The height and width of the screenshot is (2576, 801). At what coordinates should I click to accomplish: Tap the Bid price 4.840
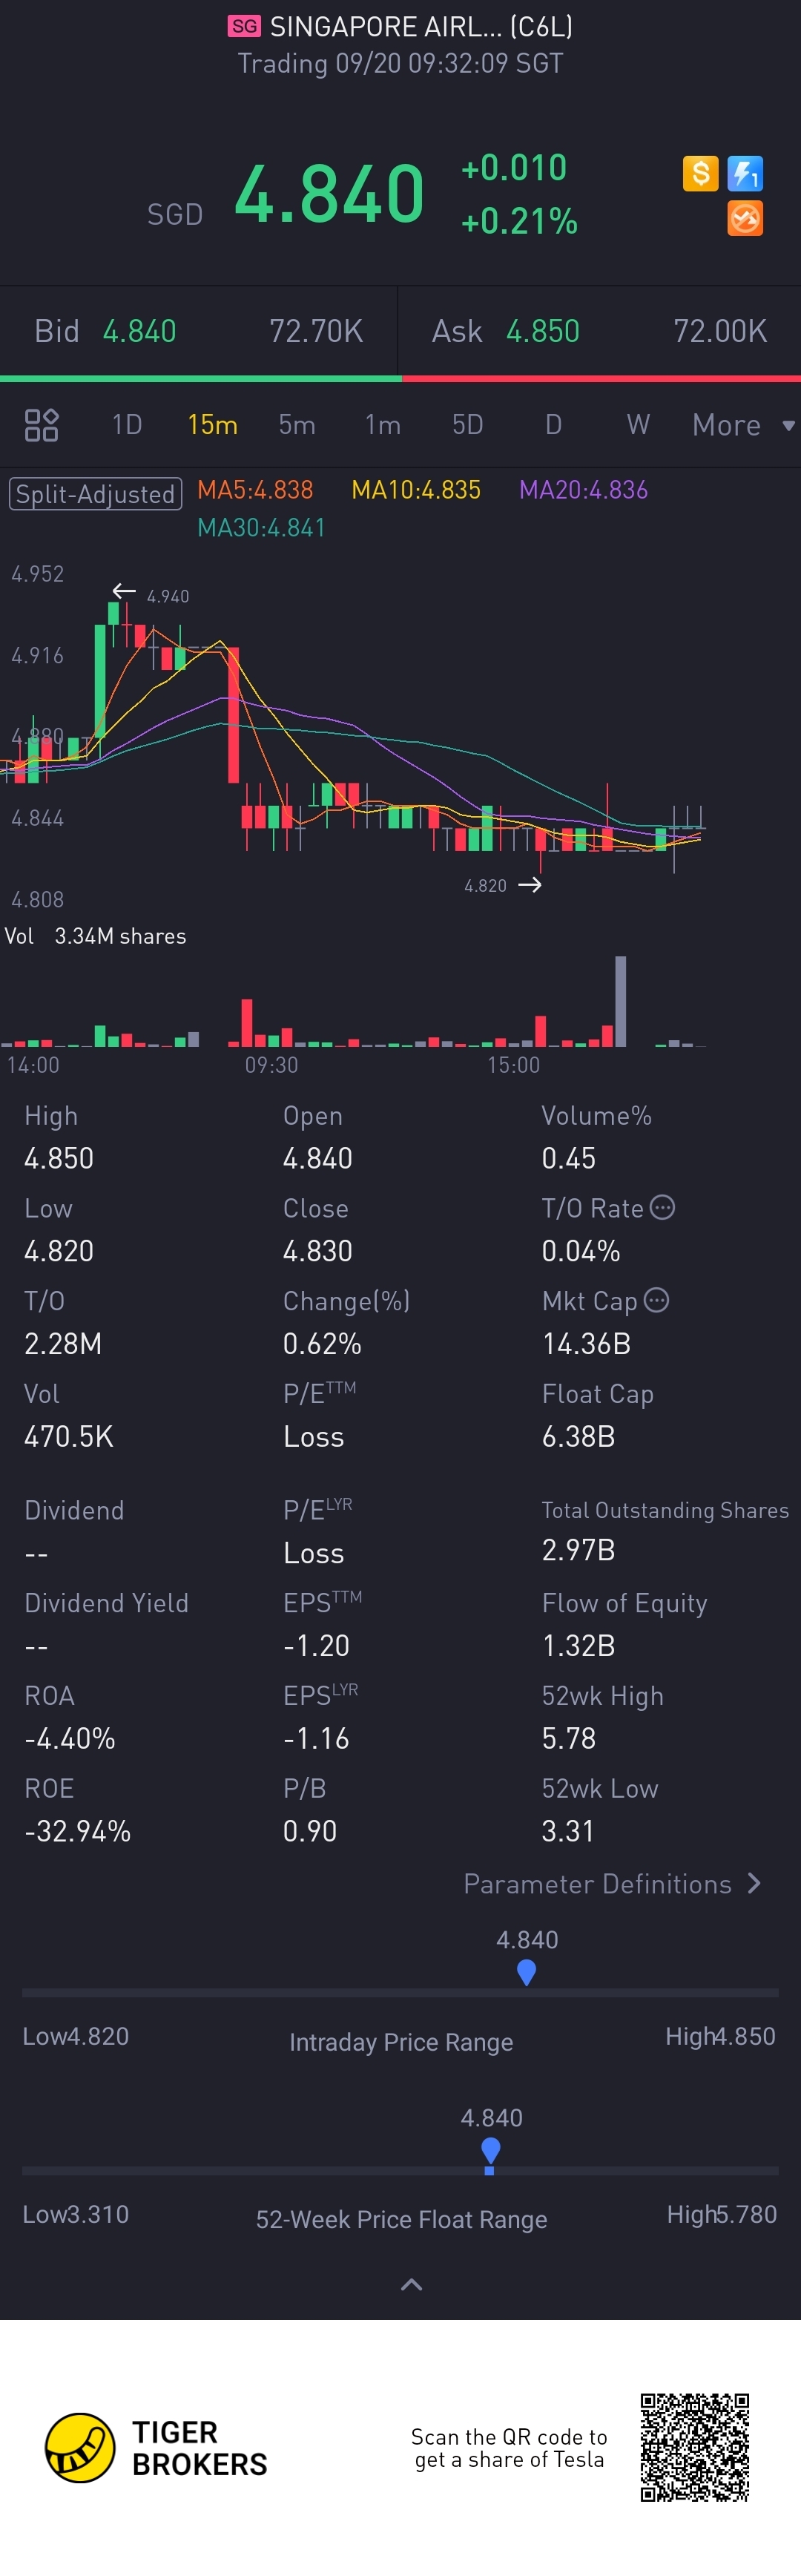[x=140, y=331]
